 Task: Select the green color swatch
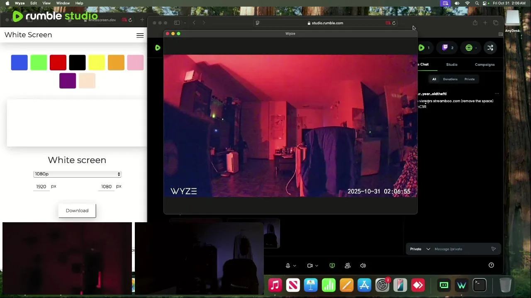click(x=39, y=62)
